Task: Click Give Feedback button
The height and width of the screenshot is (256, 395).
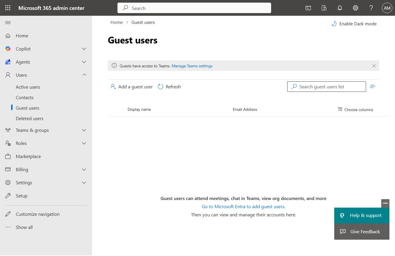Action: click(x=362, y=232)
